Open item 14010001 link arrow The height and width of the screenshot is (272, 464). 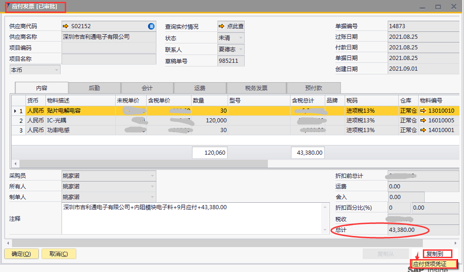[x=423, y=130]
